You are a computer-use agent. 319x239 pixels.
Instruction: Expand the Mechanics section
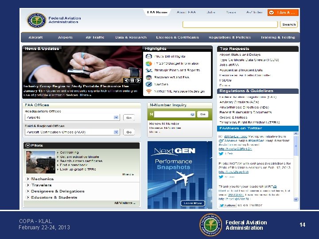click(x=27, y=179)
